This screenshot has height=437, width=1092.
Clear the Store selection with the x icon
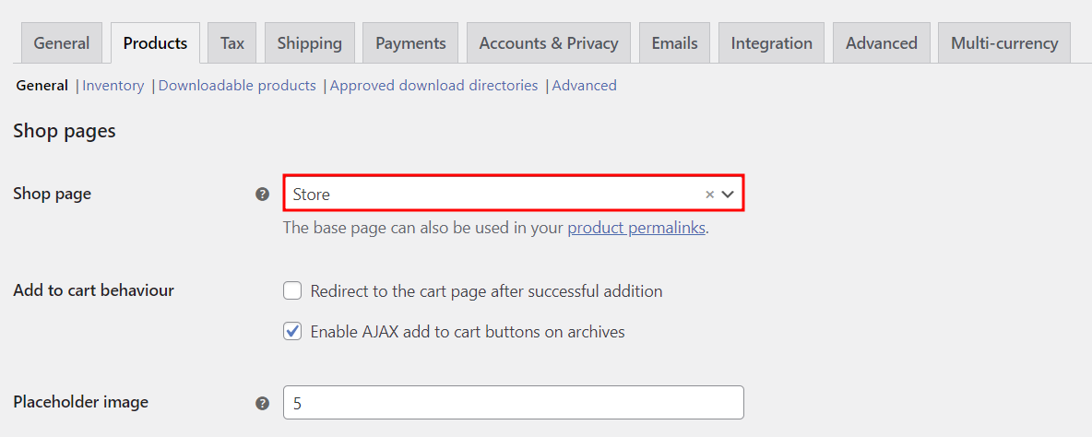709,195
